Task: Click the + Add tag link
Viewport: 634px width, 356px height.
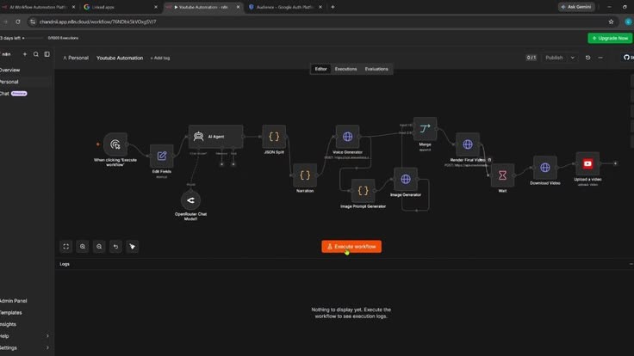Action: [160, 58]
